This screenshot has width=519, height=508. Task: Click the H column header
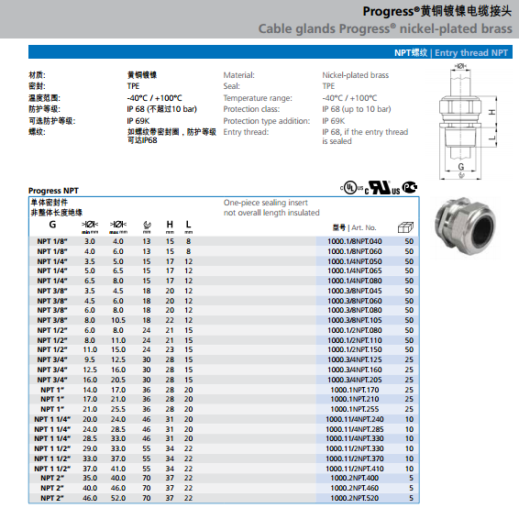pyautogui.click(x=170, y=225)
